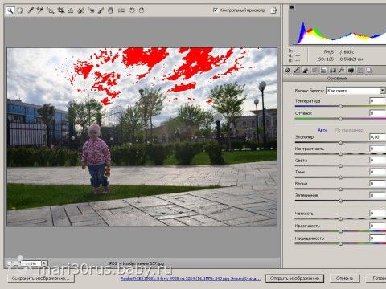This screenshot has height=289, width=386.
Task: Open the HSL / Grayscale panel tab
Action: pyautogui.click(x=314, y=71)
